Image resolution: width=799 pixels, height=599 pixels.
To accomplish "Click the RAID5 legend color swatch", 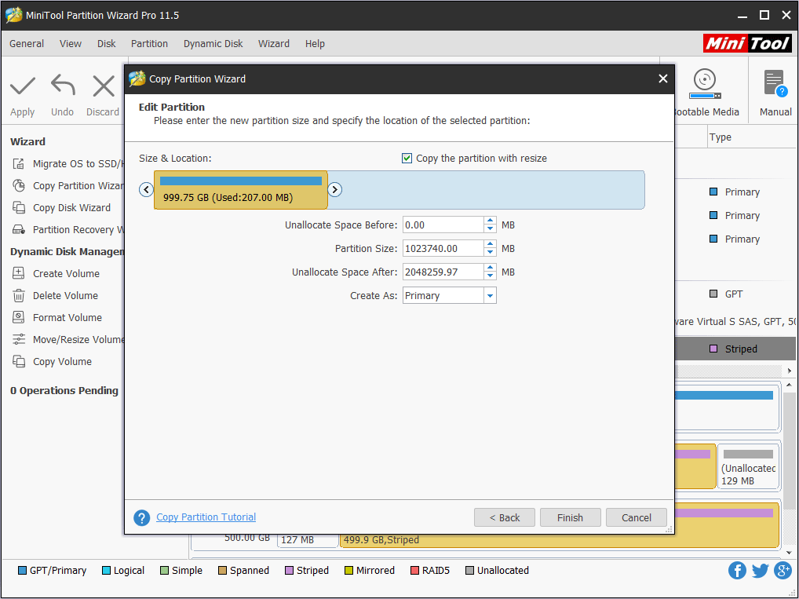I will click(414, 571).
